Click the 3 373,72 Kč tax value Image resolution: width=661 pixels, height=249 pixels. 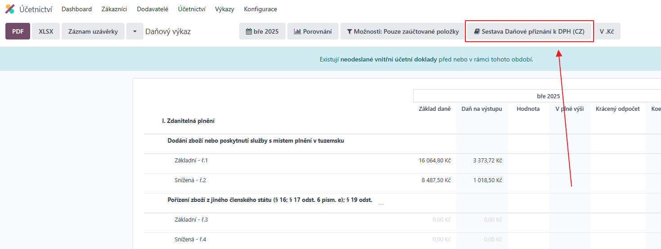point(487,161)
